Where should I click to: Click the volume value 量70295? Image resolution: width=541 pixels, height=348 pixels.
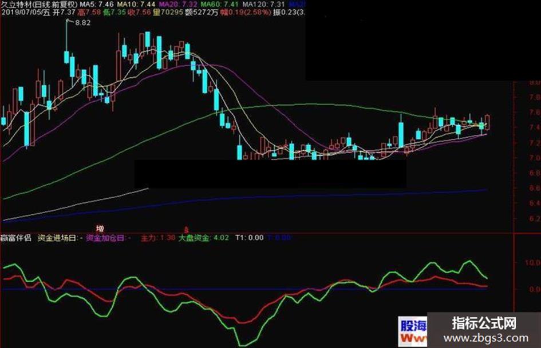click(x=168, y=13)
